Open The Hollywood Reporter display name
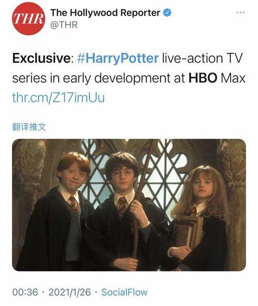Viewport: 258px width, 306px height. pos(105,13)
